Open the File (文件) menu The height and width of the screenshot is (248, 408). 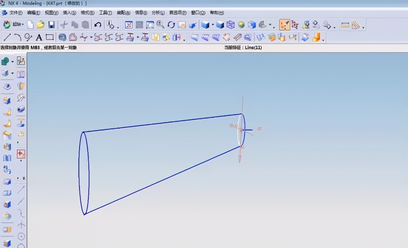(15, 13)
